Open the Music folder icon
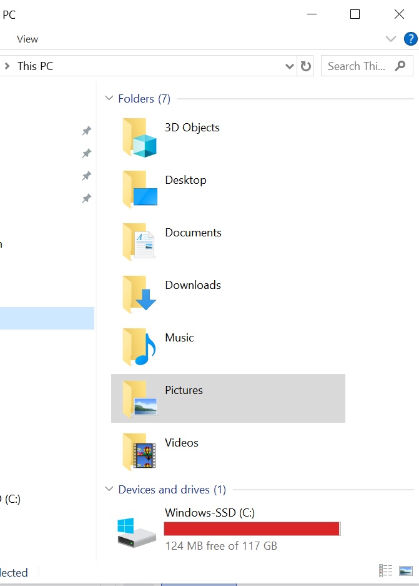Screen dimensions: 419x586 coord(139,347)
